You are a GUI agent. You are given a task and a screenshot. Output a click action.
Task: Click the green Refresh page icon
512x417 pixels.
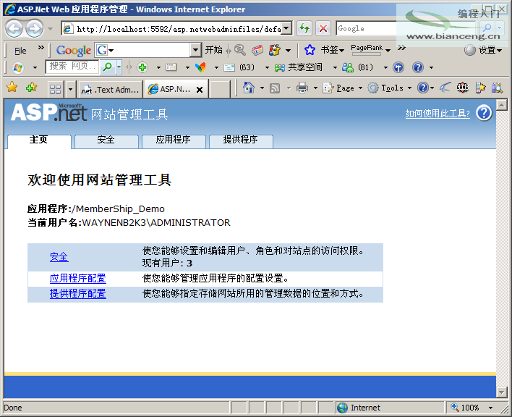point(304,28)
